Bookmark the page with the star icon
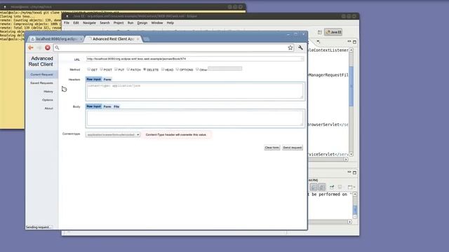Image resolution: width=449 pixels, height=252 pixels. point(290,48)
